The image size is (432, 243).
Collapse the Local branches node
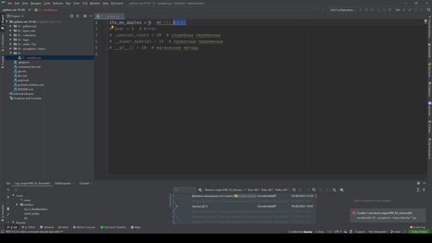pos(13,196)
